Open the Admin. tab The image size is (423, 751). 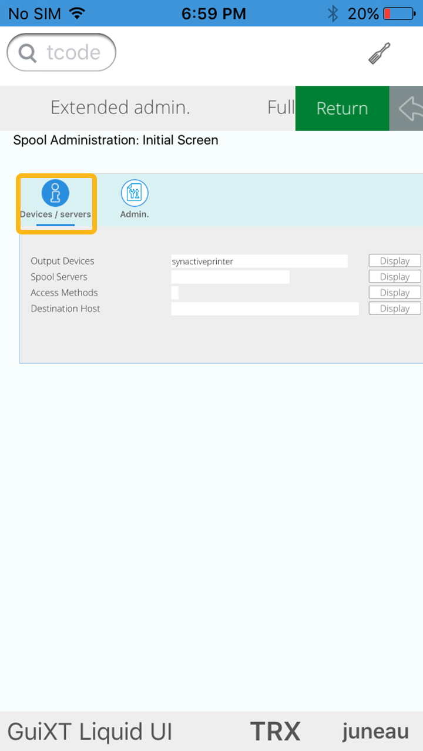point(135,199)
